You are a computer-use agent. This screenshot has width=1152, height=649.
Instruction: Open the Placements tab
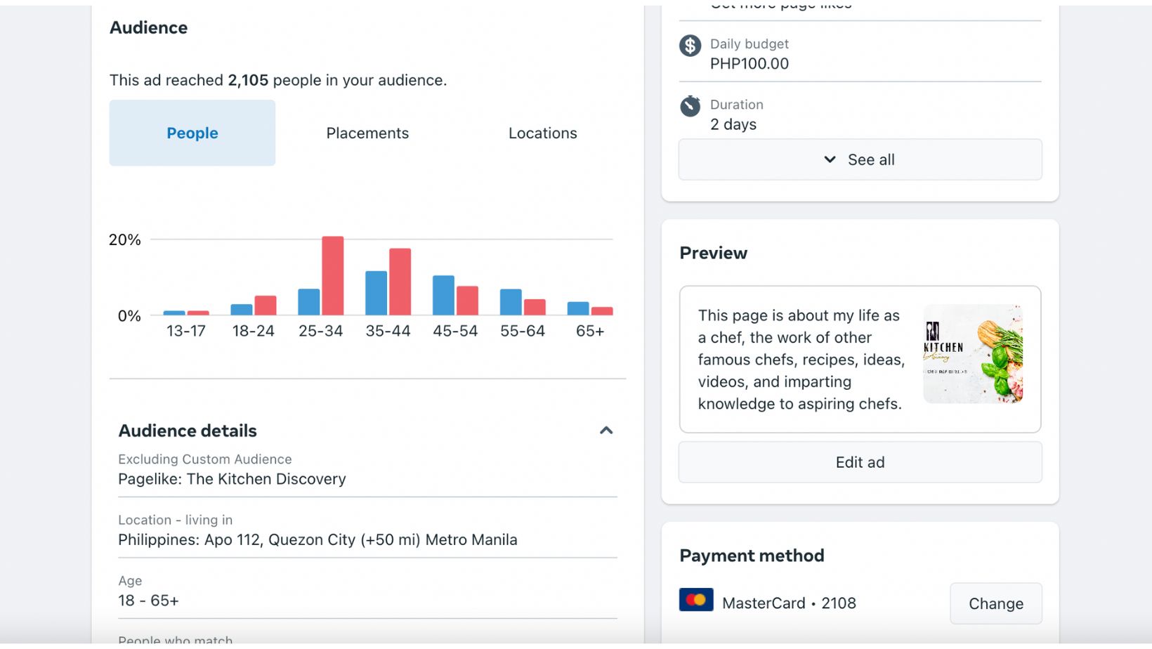(367, 133)
